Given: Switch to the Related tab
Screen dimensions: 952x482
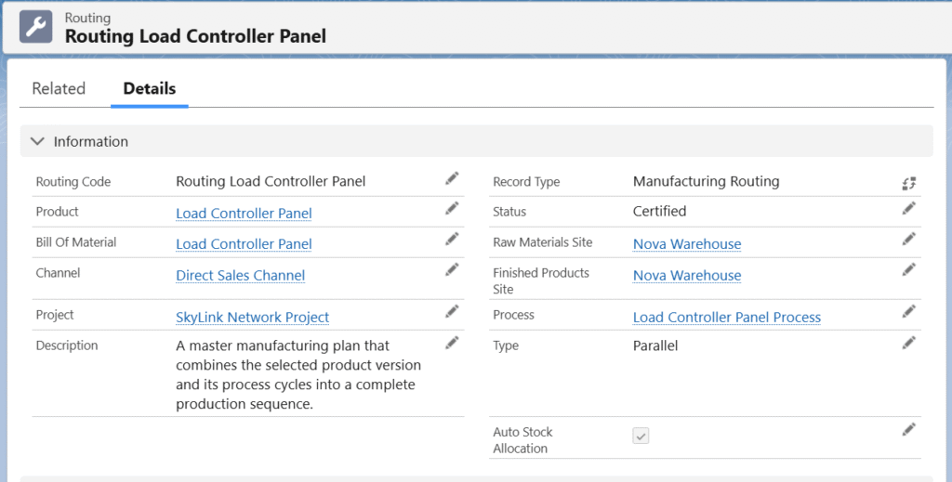Looking at the screenshot, I should click(x=59, y=89).
